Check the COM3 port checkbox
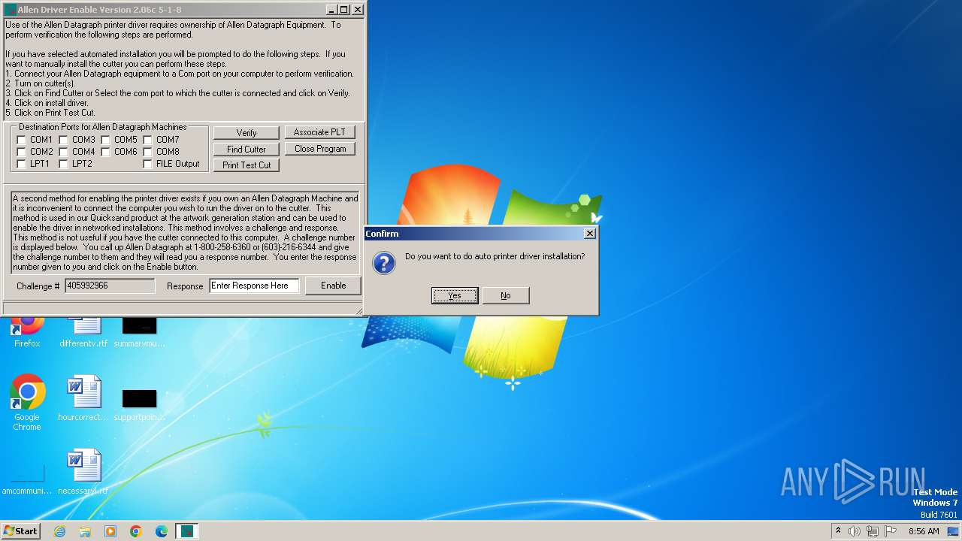This screenshot has height=541, width=962. tap(63, 140)
